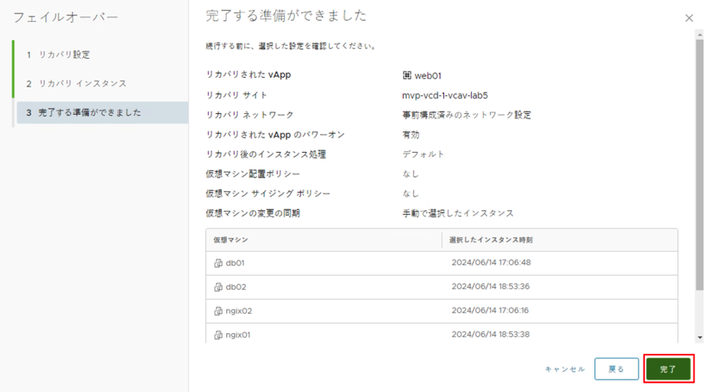Image resolution: width=709 pixels, height=392 pixels.
Task: Click the リカバリ後のインスタンス処理 label
Action: (x=266, y=154)
